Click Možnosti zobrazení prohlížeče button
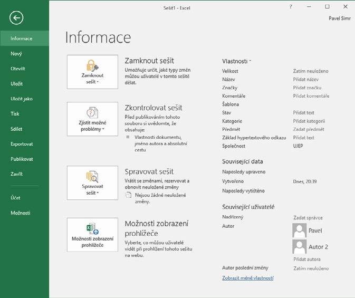The height and width of the screenshot is (298, 355). [92, 235]
